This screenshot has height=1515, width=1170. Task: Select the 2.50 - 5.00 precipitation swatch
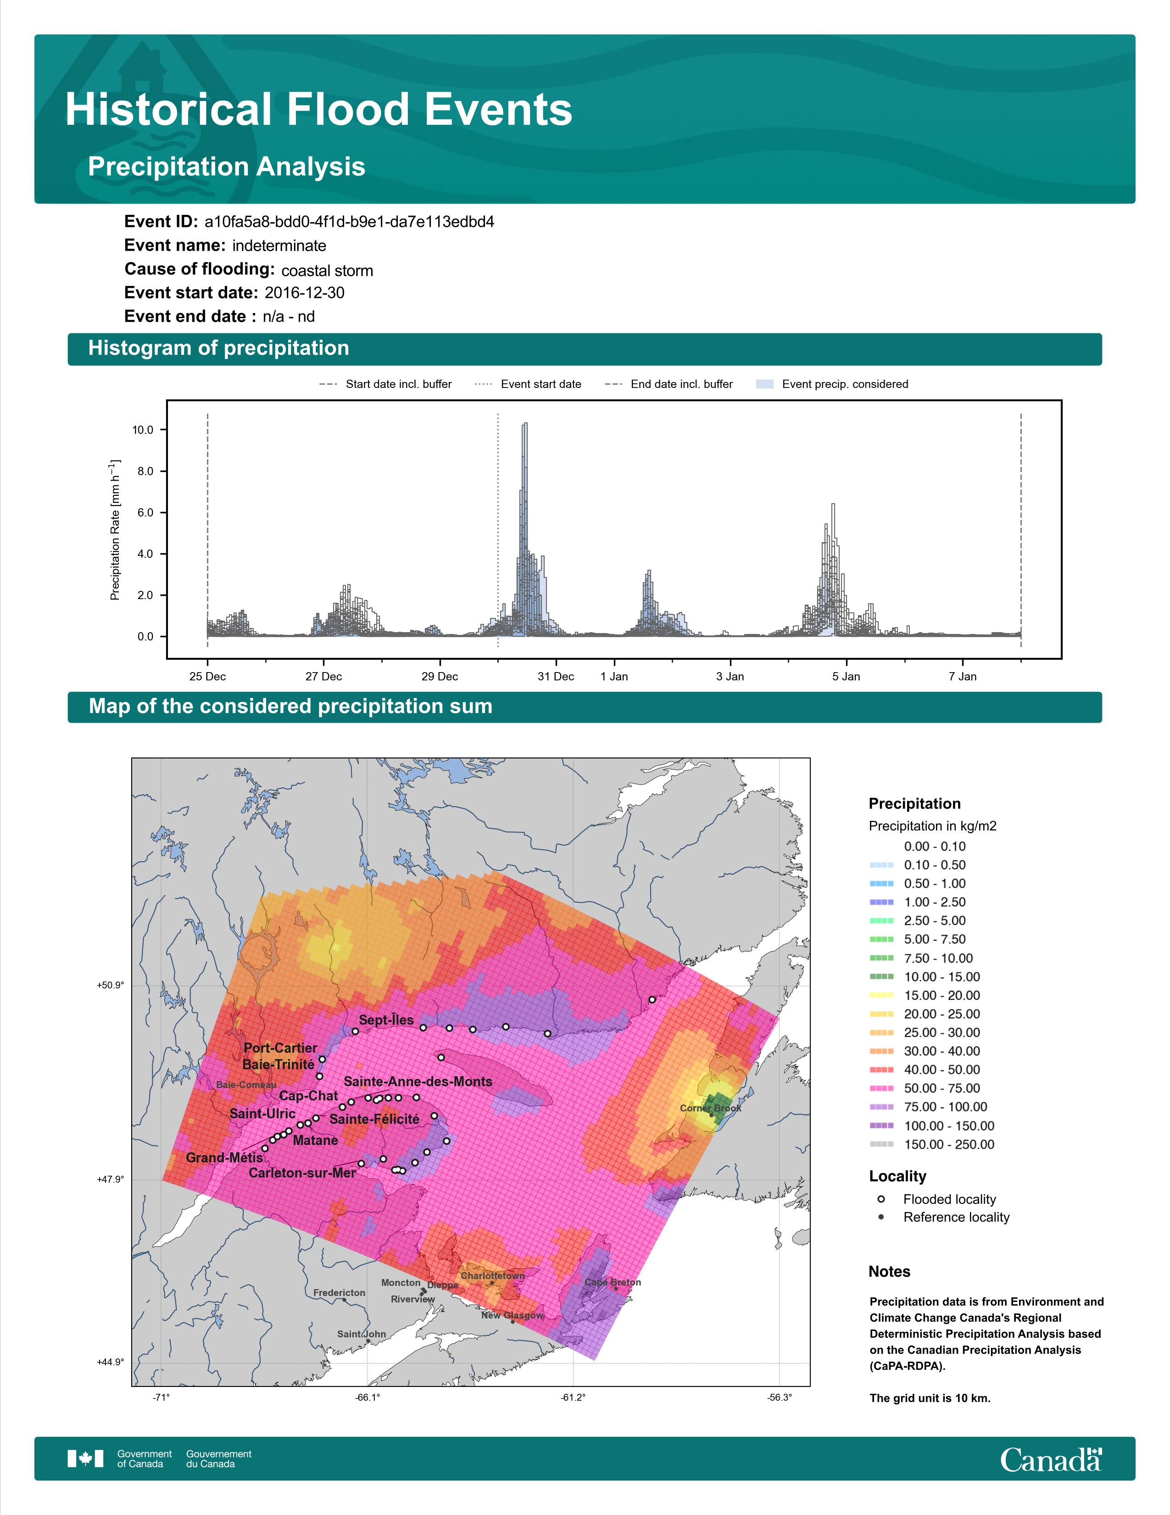[x=881, y=921]
